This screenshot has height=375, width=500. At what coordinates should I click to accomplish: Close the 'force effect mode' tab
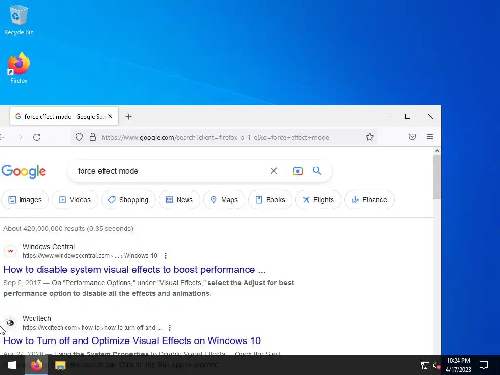(x=110, y=116)
